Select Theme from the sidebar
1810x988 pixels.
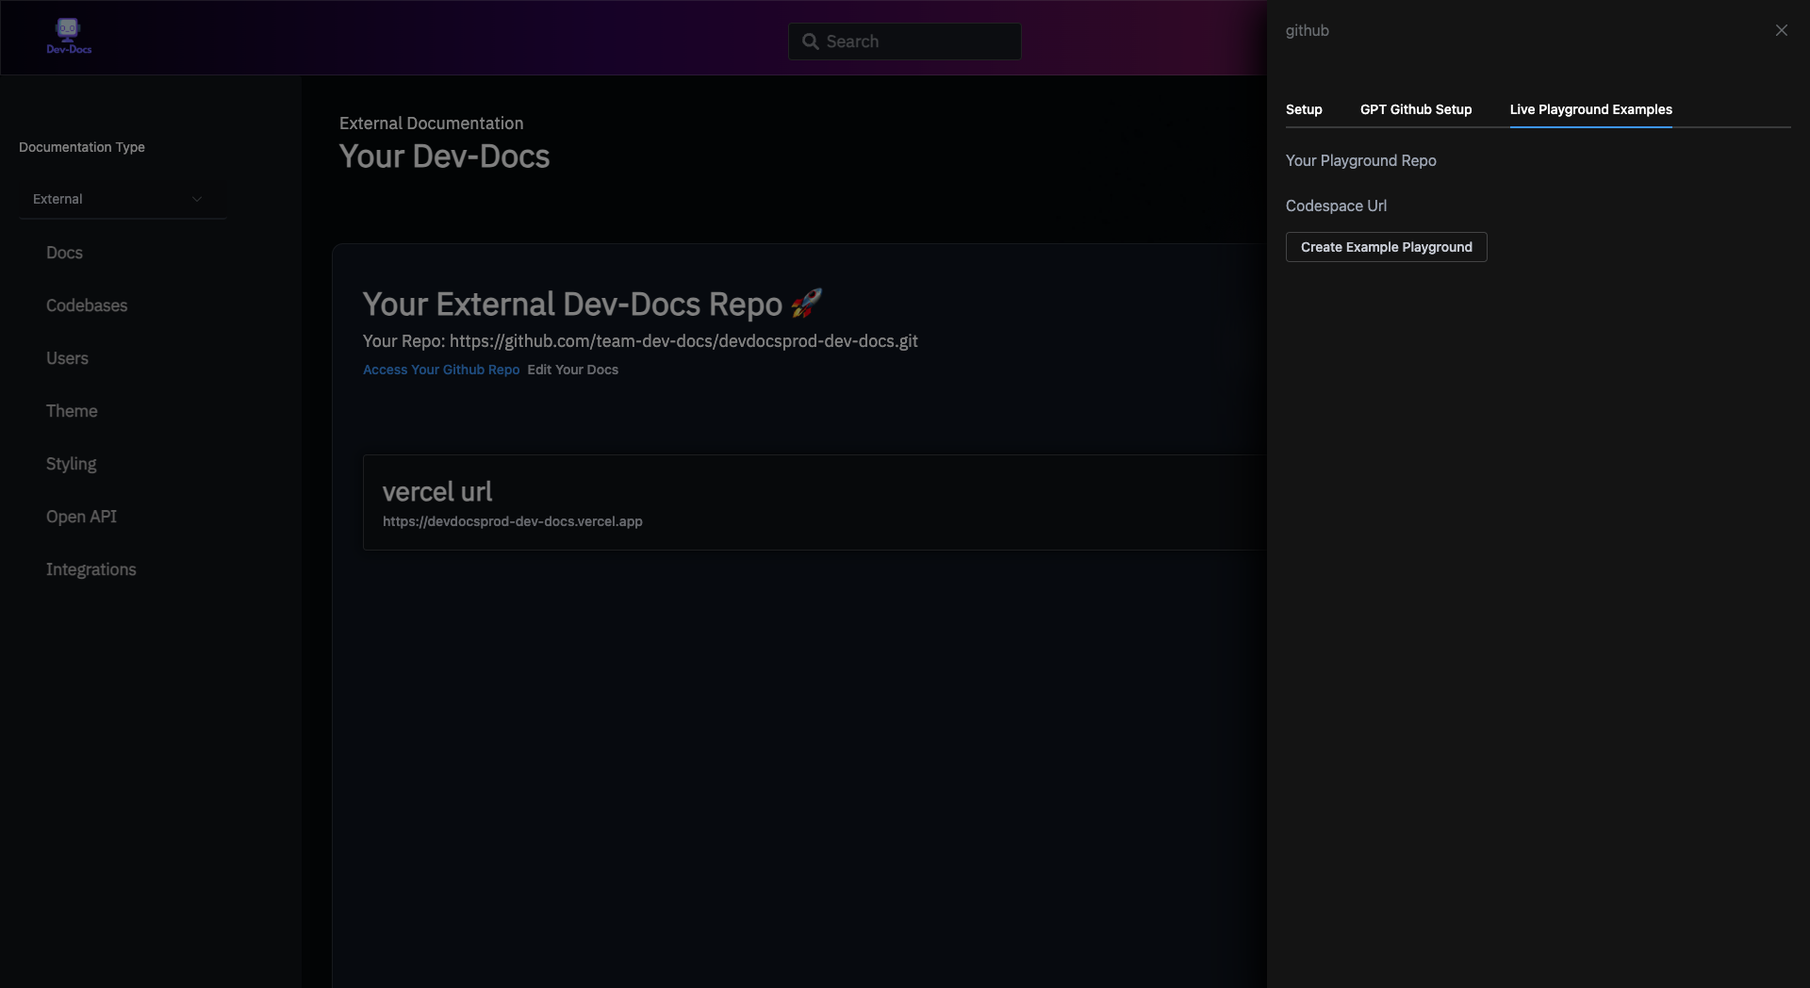point(72,411)
